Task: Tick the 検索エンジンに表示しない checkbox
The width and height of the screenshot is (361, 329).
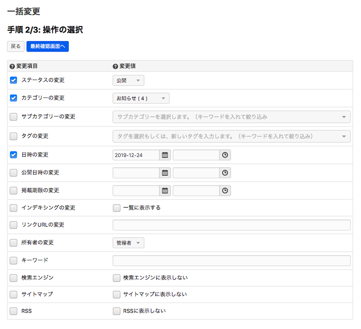Action: (x=116, y=278)
